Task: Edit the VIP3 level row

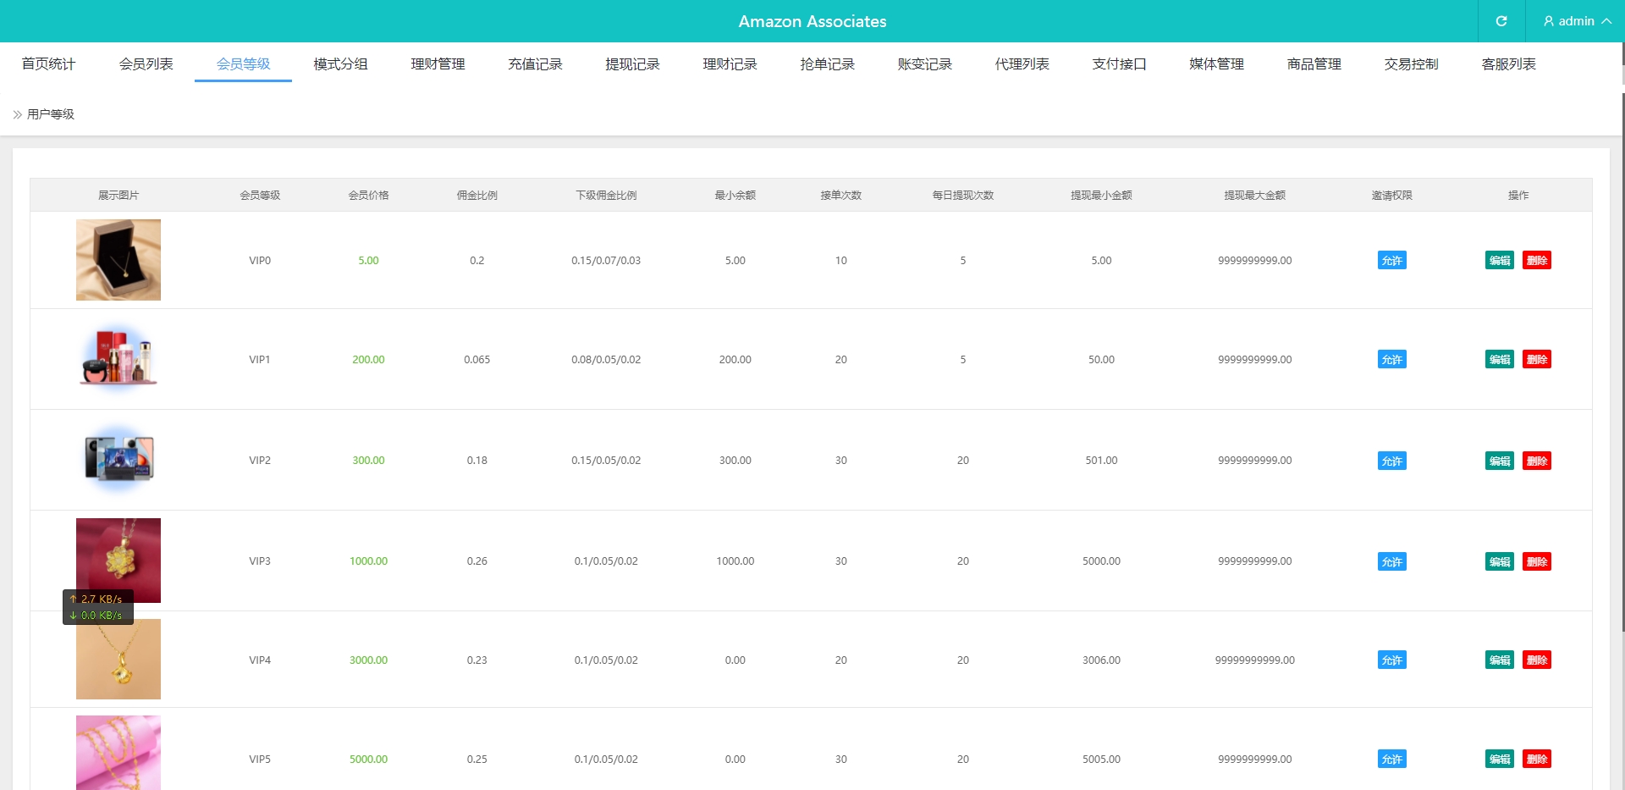Action: 1499,562
